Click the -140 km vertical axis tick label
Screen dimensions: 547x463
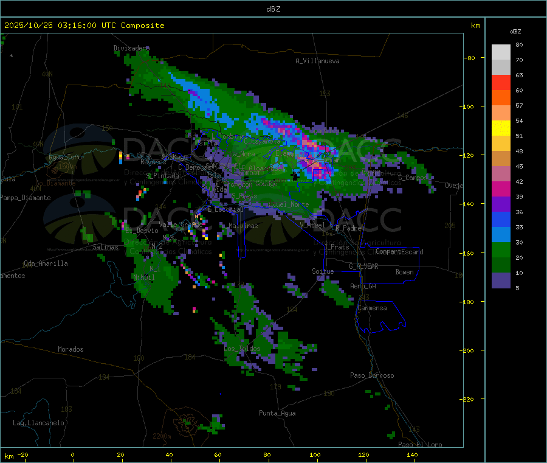click(468, 204)
